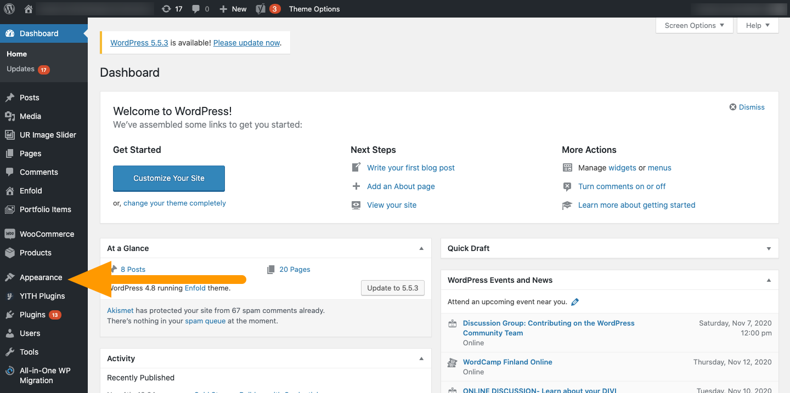Click the Customize Your Site button

tap(169, 178)
